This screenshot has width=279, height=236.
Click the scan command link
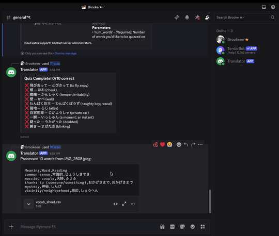point(55,147)
